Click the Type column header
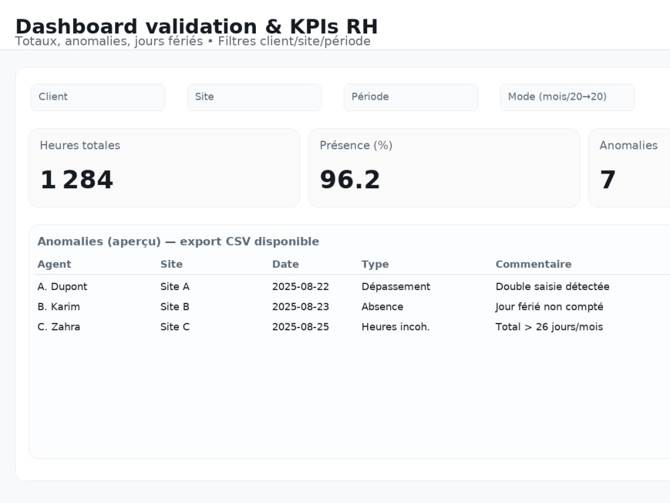This screenshot has height=503, width=670. (x=375, y=265)
